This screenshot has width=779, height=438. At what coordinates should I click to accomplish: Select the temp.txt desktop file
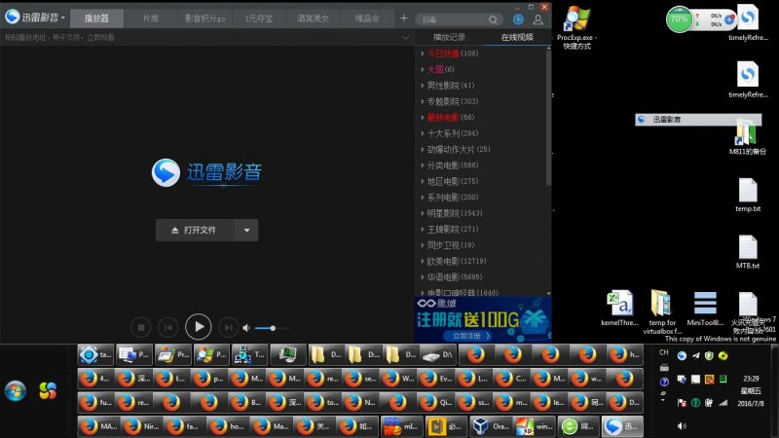[x=748, y=195]
